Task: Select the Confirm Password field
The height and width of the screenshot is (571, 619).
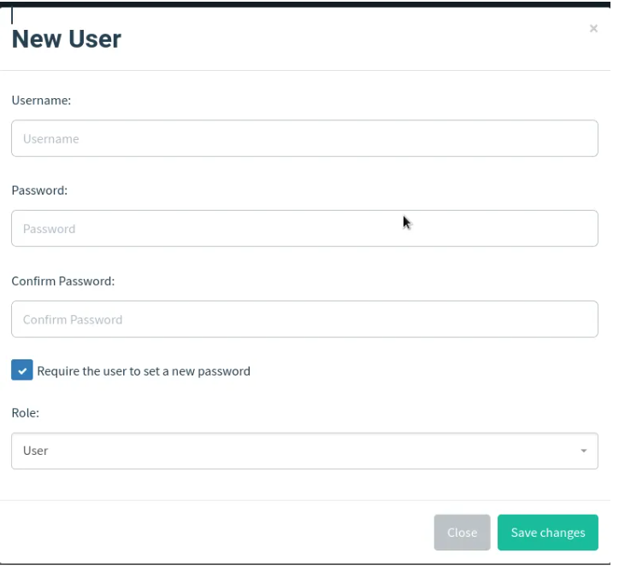Action: point(304,319)
